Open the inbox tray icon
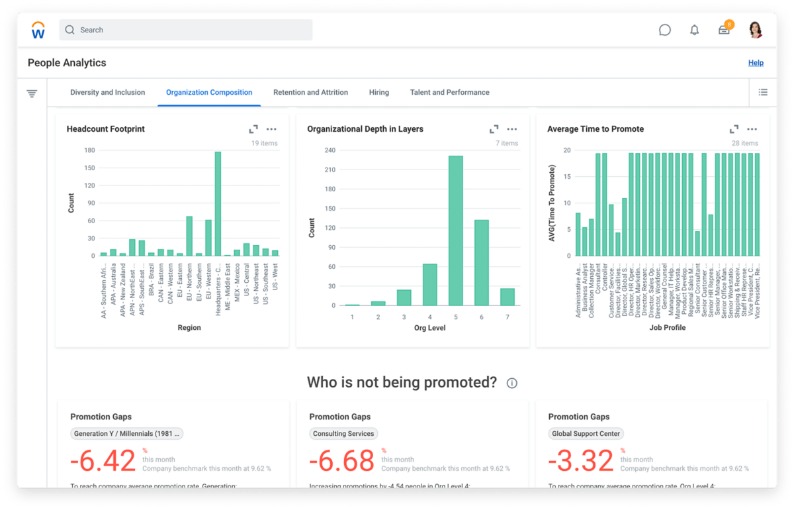Viewport: 794px width, 510px height. click(725, 29)
